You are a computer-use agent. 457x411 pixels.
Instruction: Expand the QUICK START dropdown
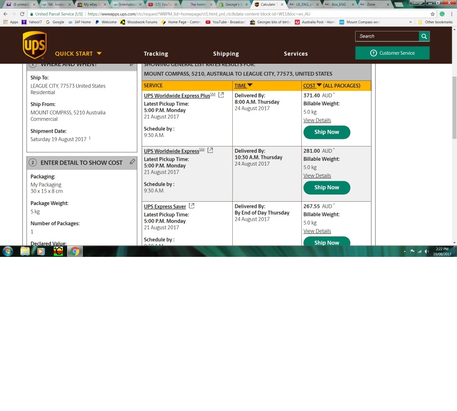pos(78,54)
